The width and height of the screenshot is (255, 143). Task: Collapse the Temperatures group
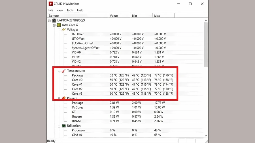pyautogui.click(x=59, y=71)
